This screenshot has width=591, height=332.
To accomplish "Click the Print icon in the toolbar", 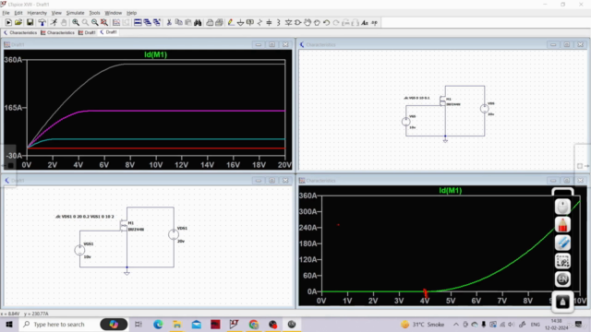I will (x=210, y=22).
